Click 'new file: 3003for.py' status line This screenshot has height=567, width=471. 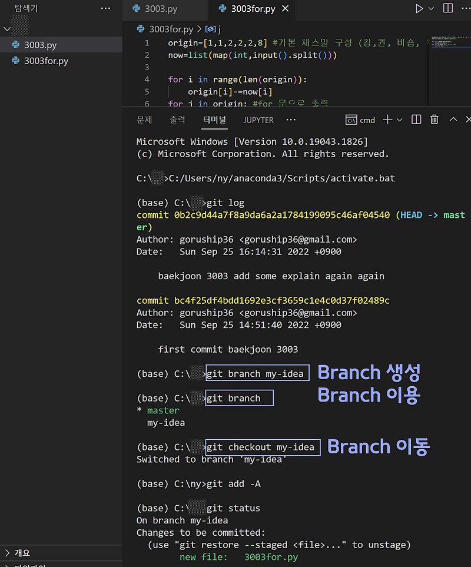click(239, 557)
